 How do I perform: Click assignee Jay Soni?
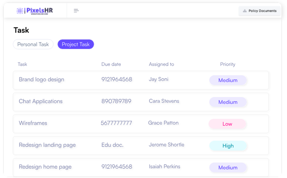click(x=158, y=79)
